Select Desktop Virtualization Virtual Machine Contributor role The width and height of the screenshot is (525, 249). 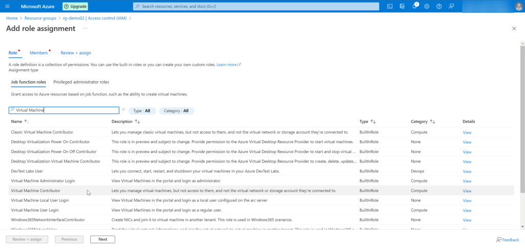[x=261, y=161]
